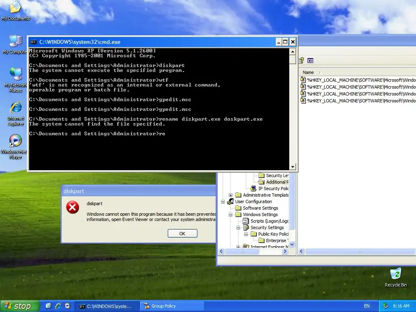Select the User Configuration node
The width and height of the screenshot is (416, 312).
(250, 201)
